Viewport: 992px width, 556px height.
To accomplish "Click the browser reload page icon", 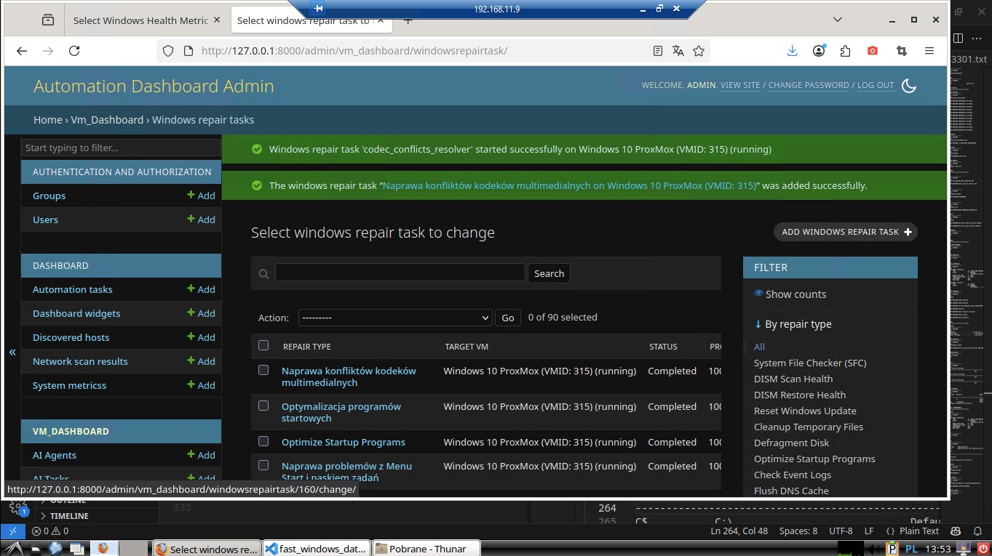I will pyautogui.click(x=74, y=51).
